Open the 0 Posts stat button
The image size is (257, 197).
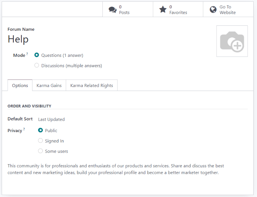(x=128, y=9)
